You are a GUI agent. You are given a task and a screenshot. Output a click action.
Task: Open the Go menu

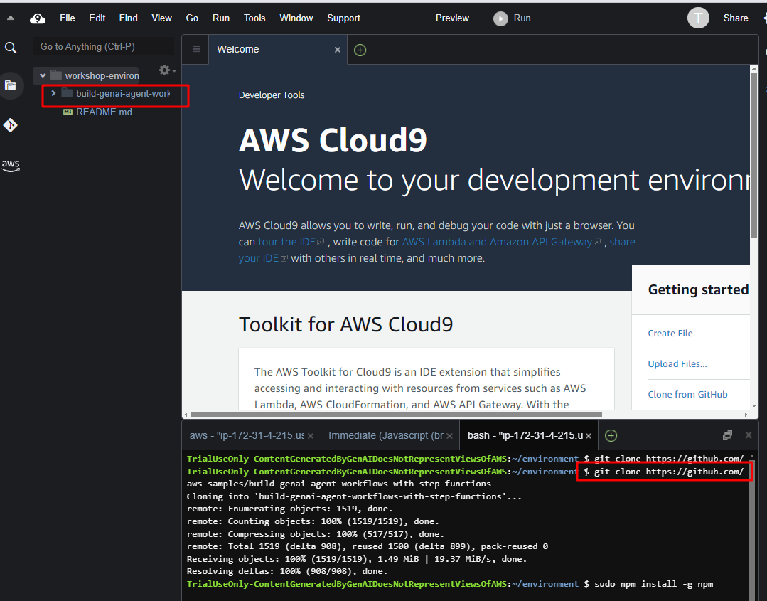click(x=192, y=18)
